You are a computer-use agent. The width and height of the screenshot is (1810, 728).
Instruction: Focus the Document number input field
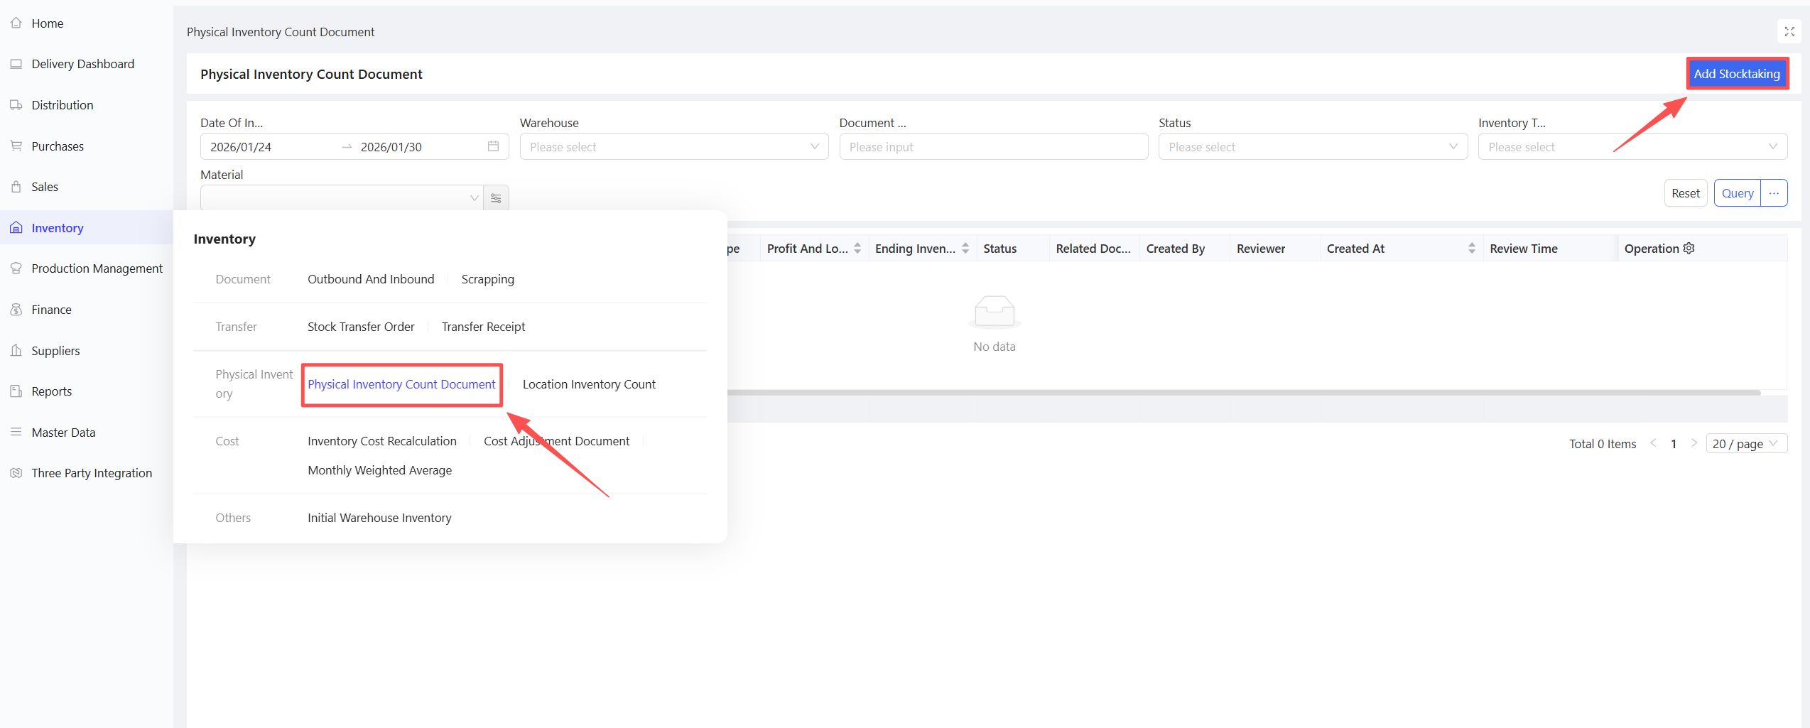point(993,147)
